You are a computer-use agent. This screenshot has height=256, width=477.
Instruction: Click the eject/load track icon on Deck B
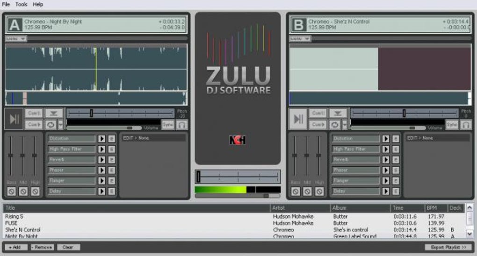click(x=338, y=114)
